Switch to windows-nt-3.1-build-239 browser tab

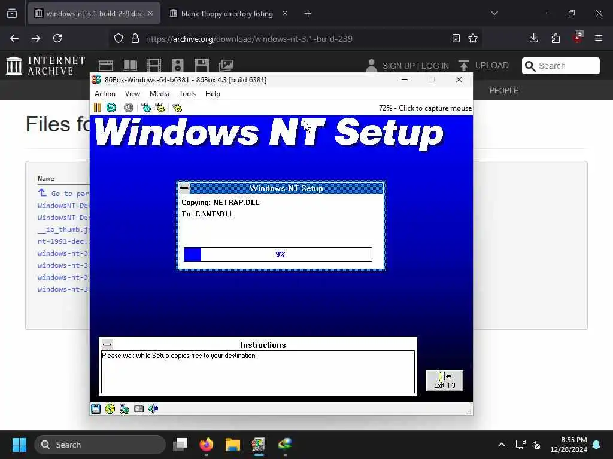[94, 13]
